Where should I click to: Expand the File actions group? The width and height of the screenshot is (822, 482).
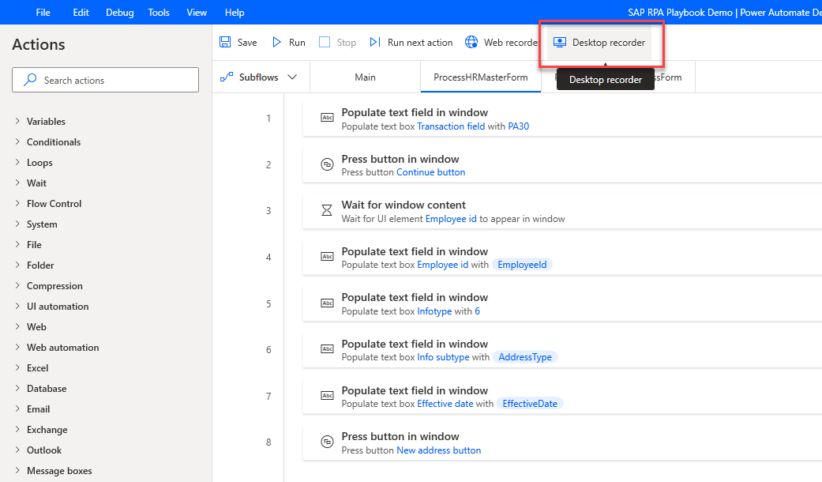(17, 244)
